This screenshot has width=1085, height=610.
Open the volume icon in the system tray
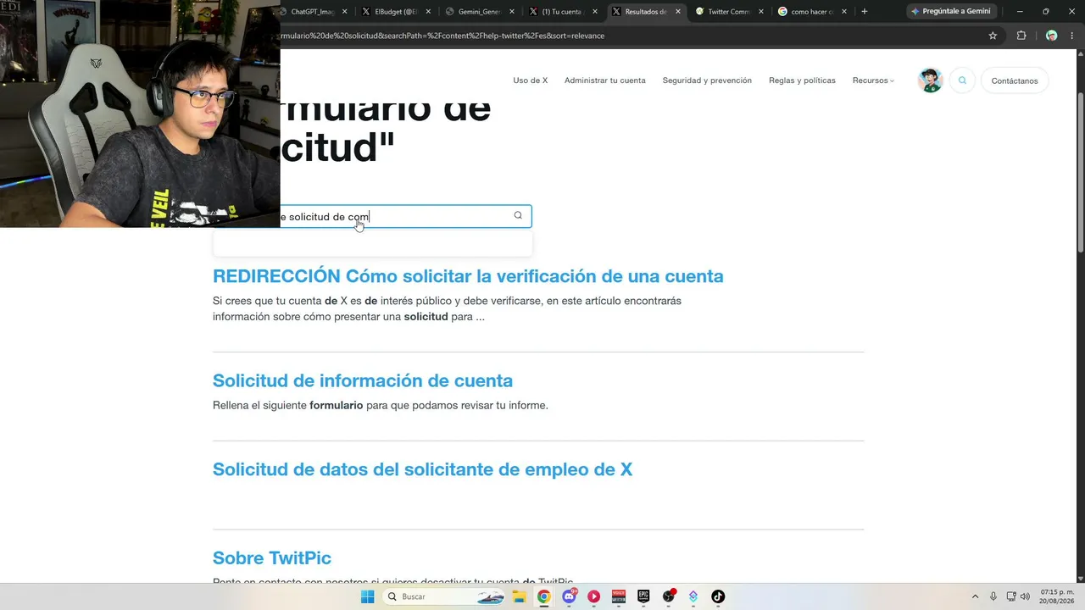click(1025, 596)
